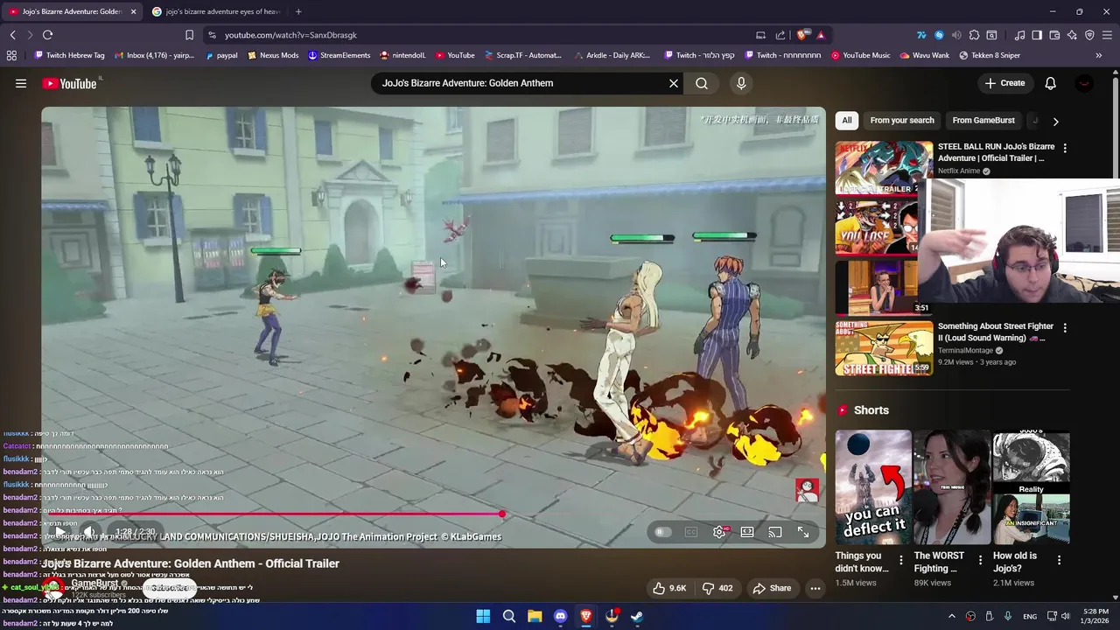Open the YouTube Music bookmark

tap(860, 55)
